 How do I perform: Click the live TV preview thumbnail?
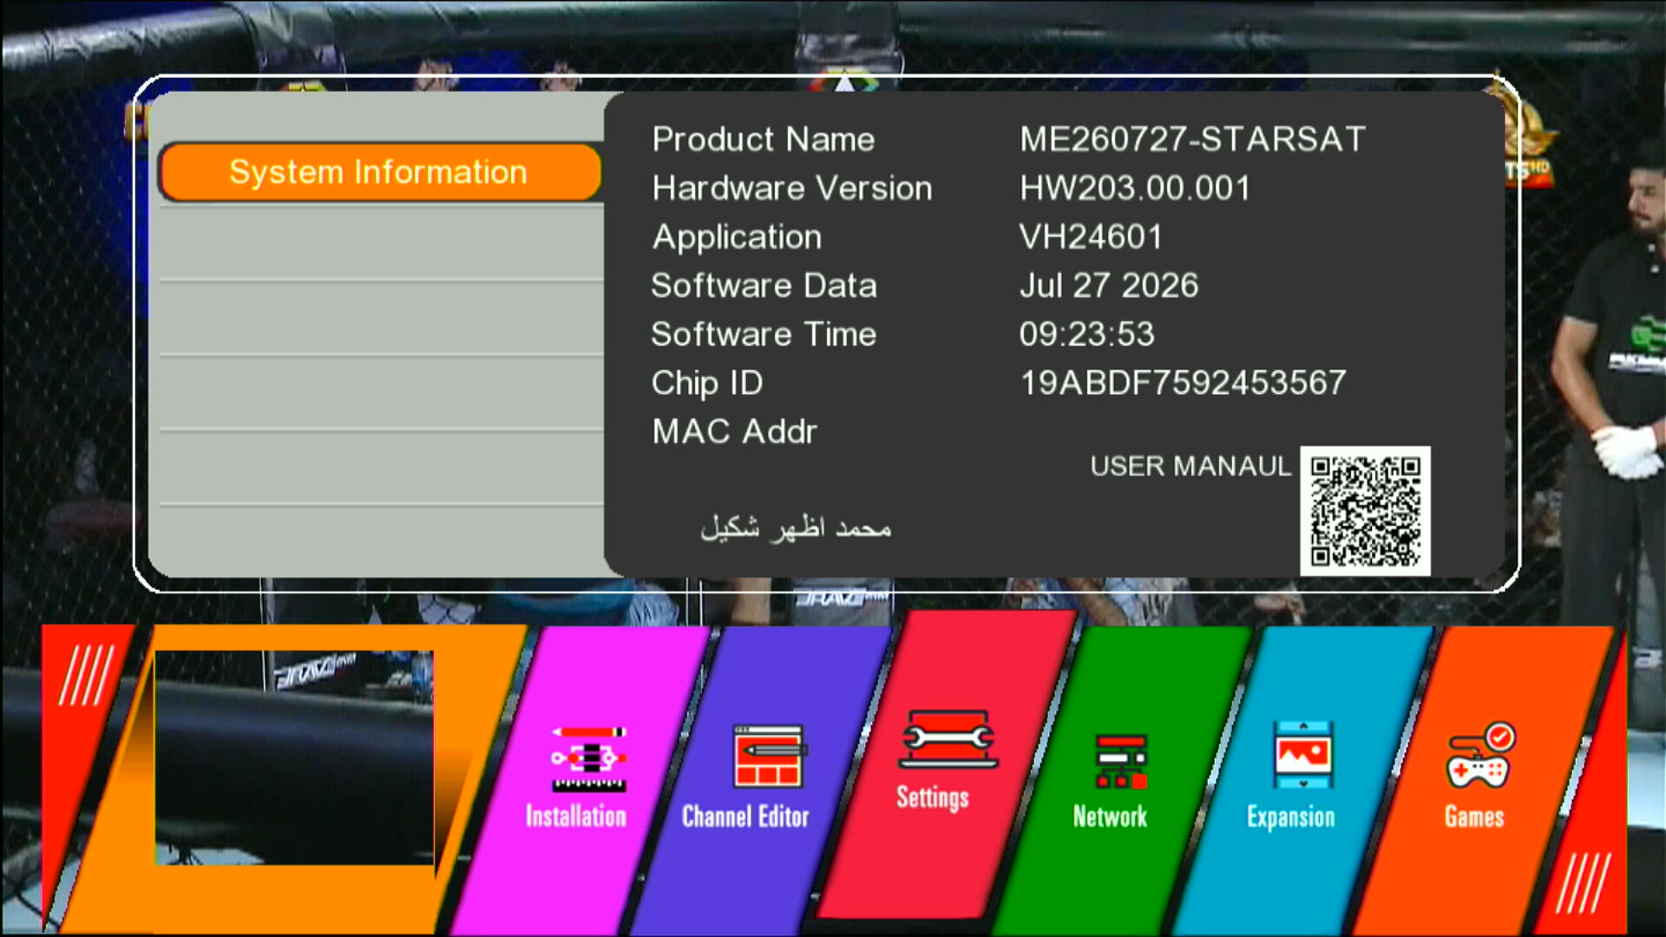tap(294, 757)
